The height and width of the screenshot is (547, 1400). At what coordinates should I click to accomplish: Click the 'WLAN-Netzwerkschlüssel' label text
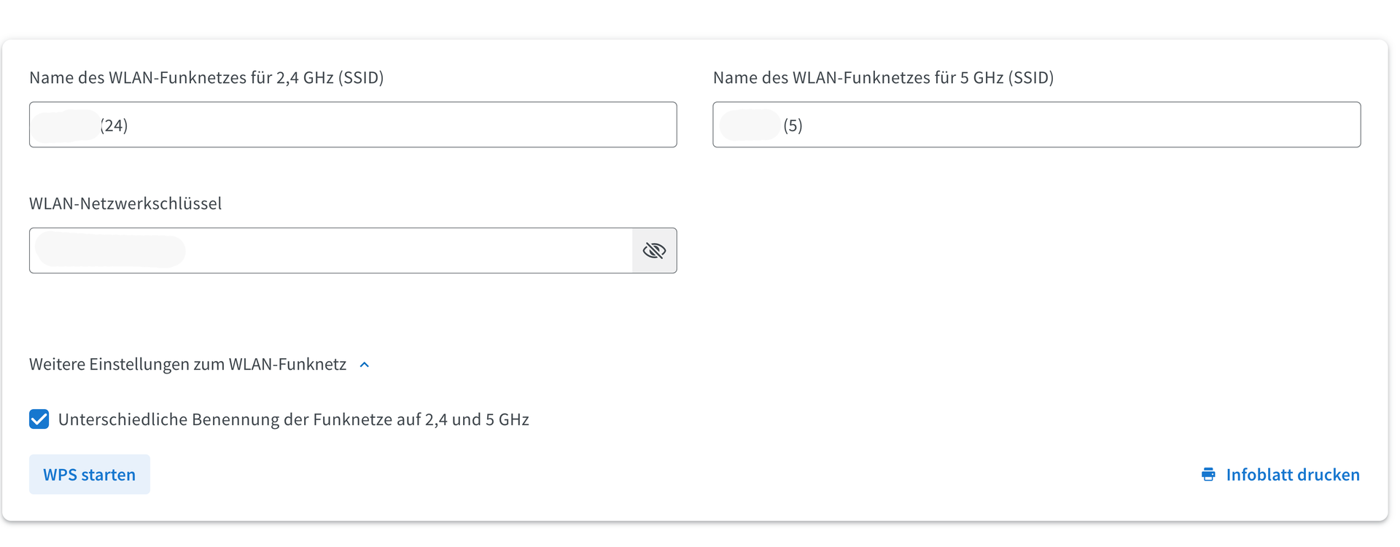pyautogui.click(x=125, y=203)
